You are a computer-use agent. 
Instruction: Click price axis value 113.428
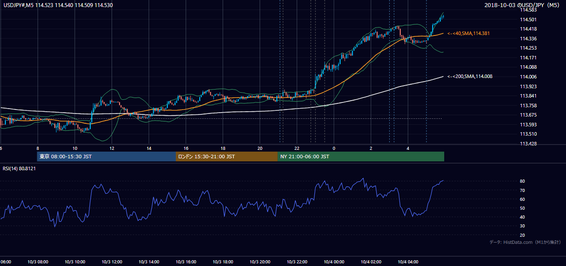tap(528, 144)
